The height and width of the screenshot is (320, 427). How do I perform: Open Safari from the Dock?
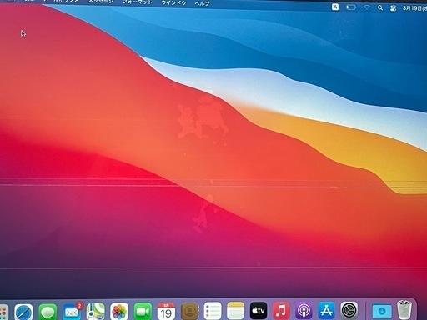pos(23,312)
